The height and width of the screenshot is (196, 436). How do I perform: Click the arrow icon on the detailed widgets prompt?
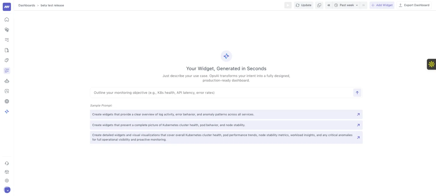point(358,137)
